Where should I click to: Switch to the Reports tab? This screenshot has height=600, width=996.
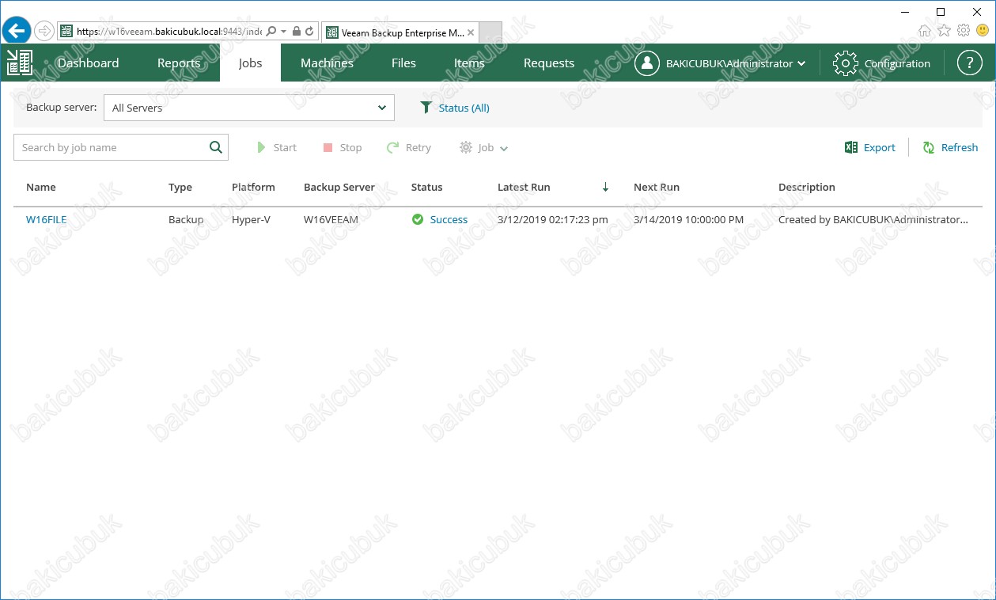coord(178,63)
